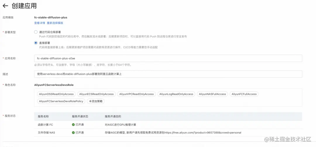The height and width of the screenshot is (147, 316).
Task: Click 创建应用 page title
Action: (24, 6)
